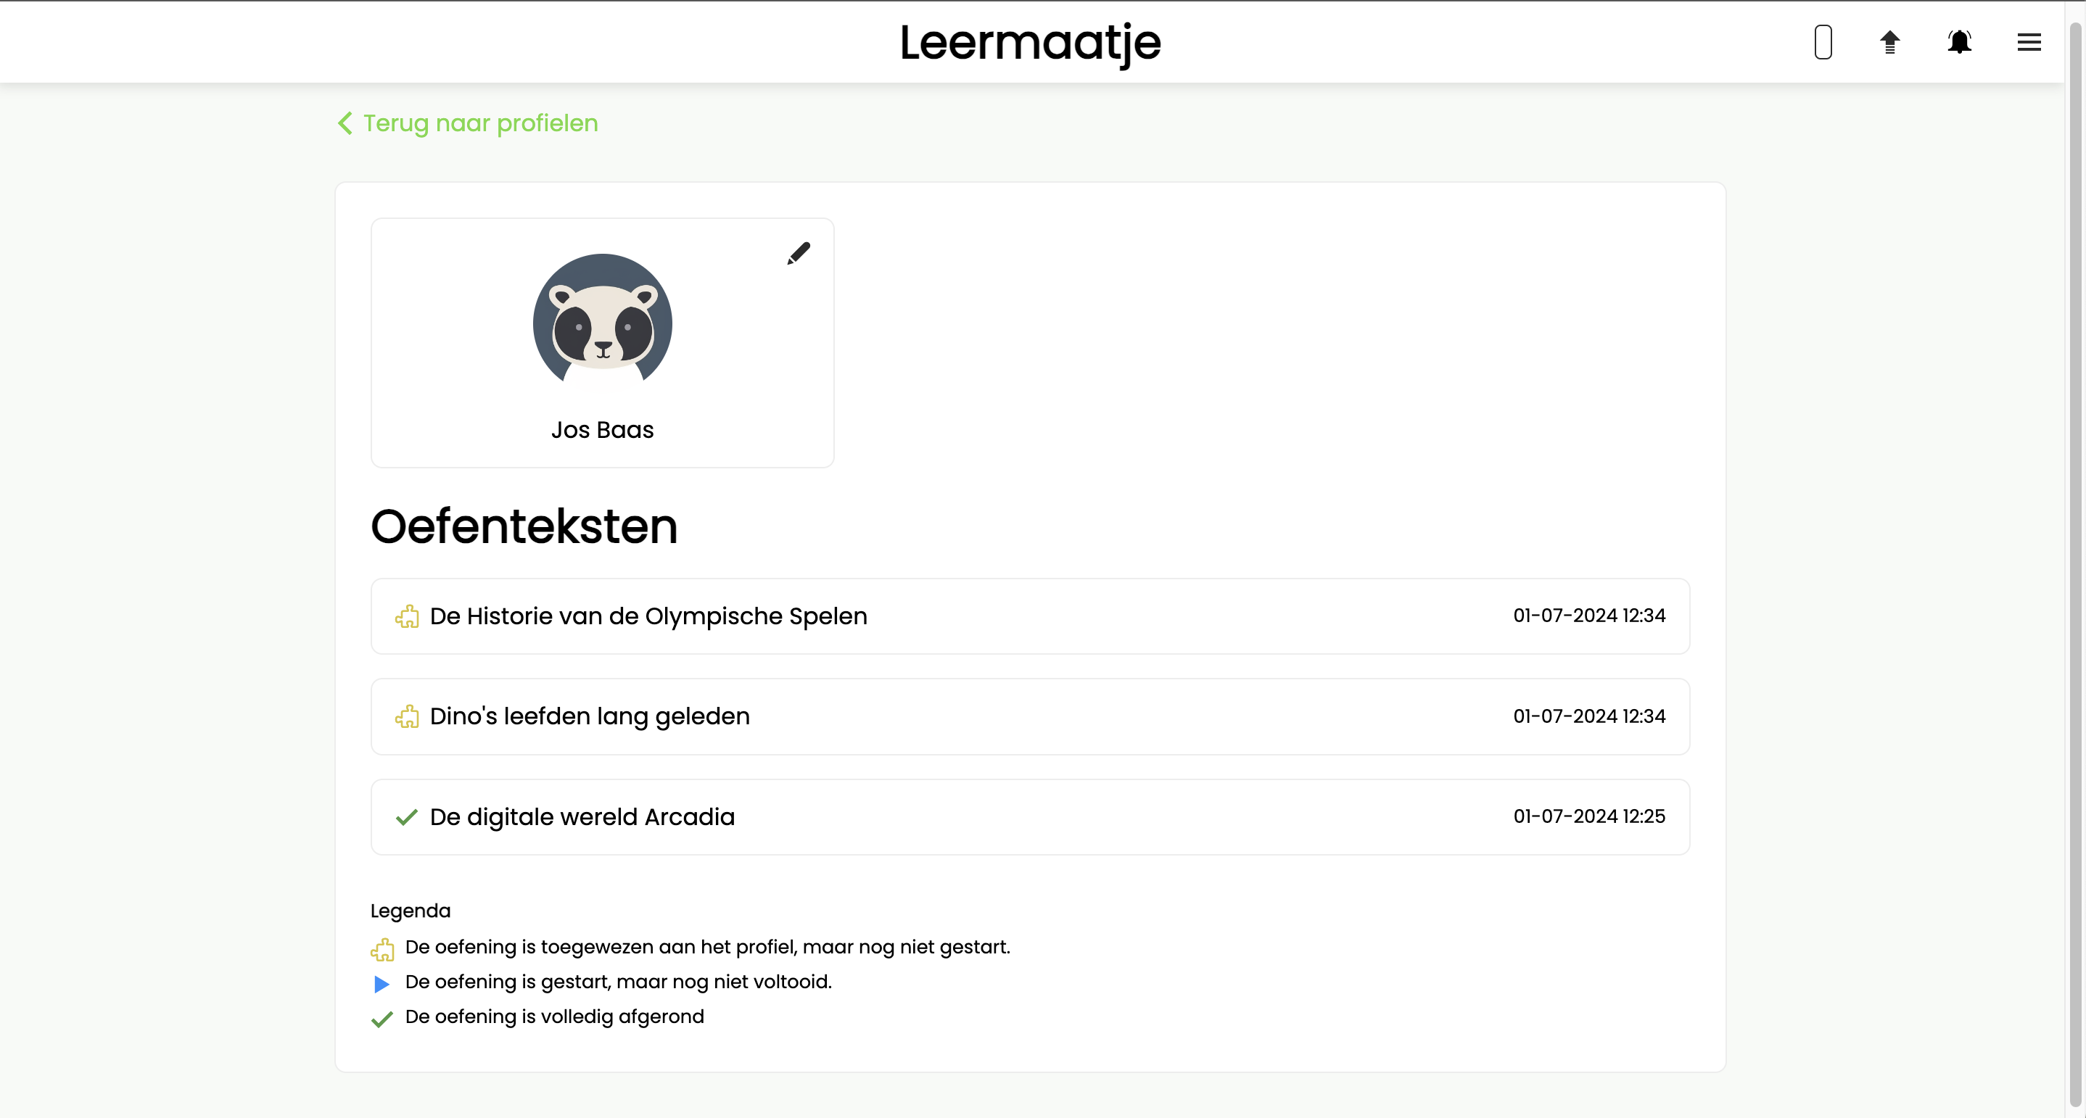Screen dimensions: 2086x1118
Task: Click the blue play triangle in legend
Action: (x=382, y=984)
